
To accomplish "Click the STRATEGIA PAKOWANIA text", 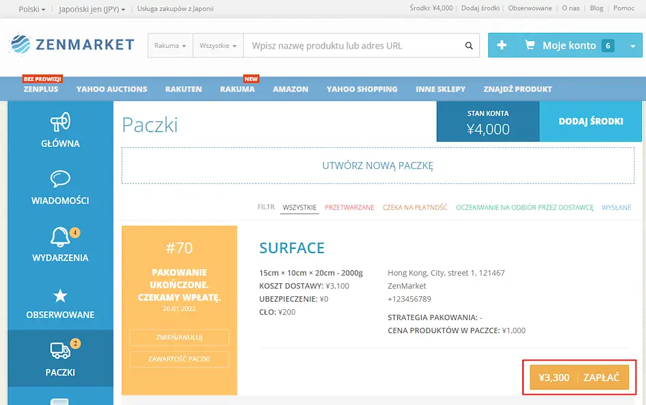I will tap(435, 317).
